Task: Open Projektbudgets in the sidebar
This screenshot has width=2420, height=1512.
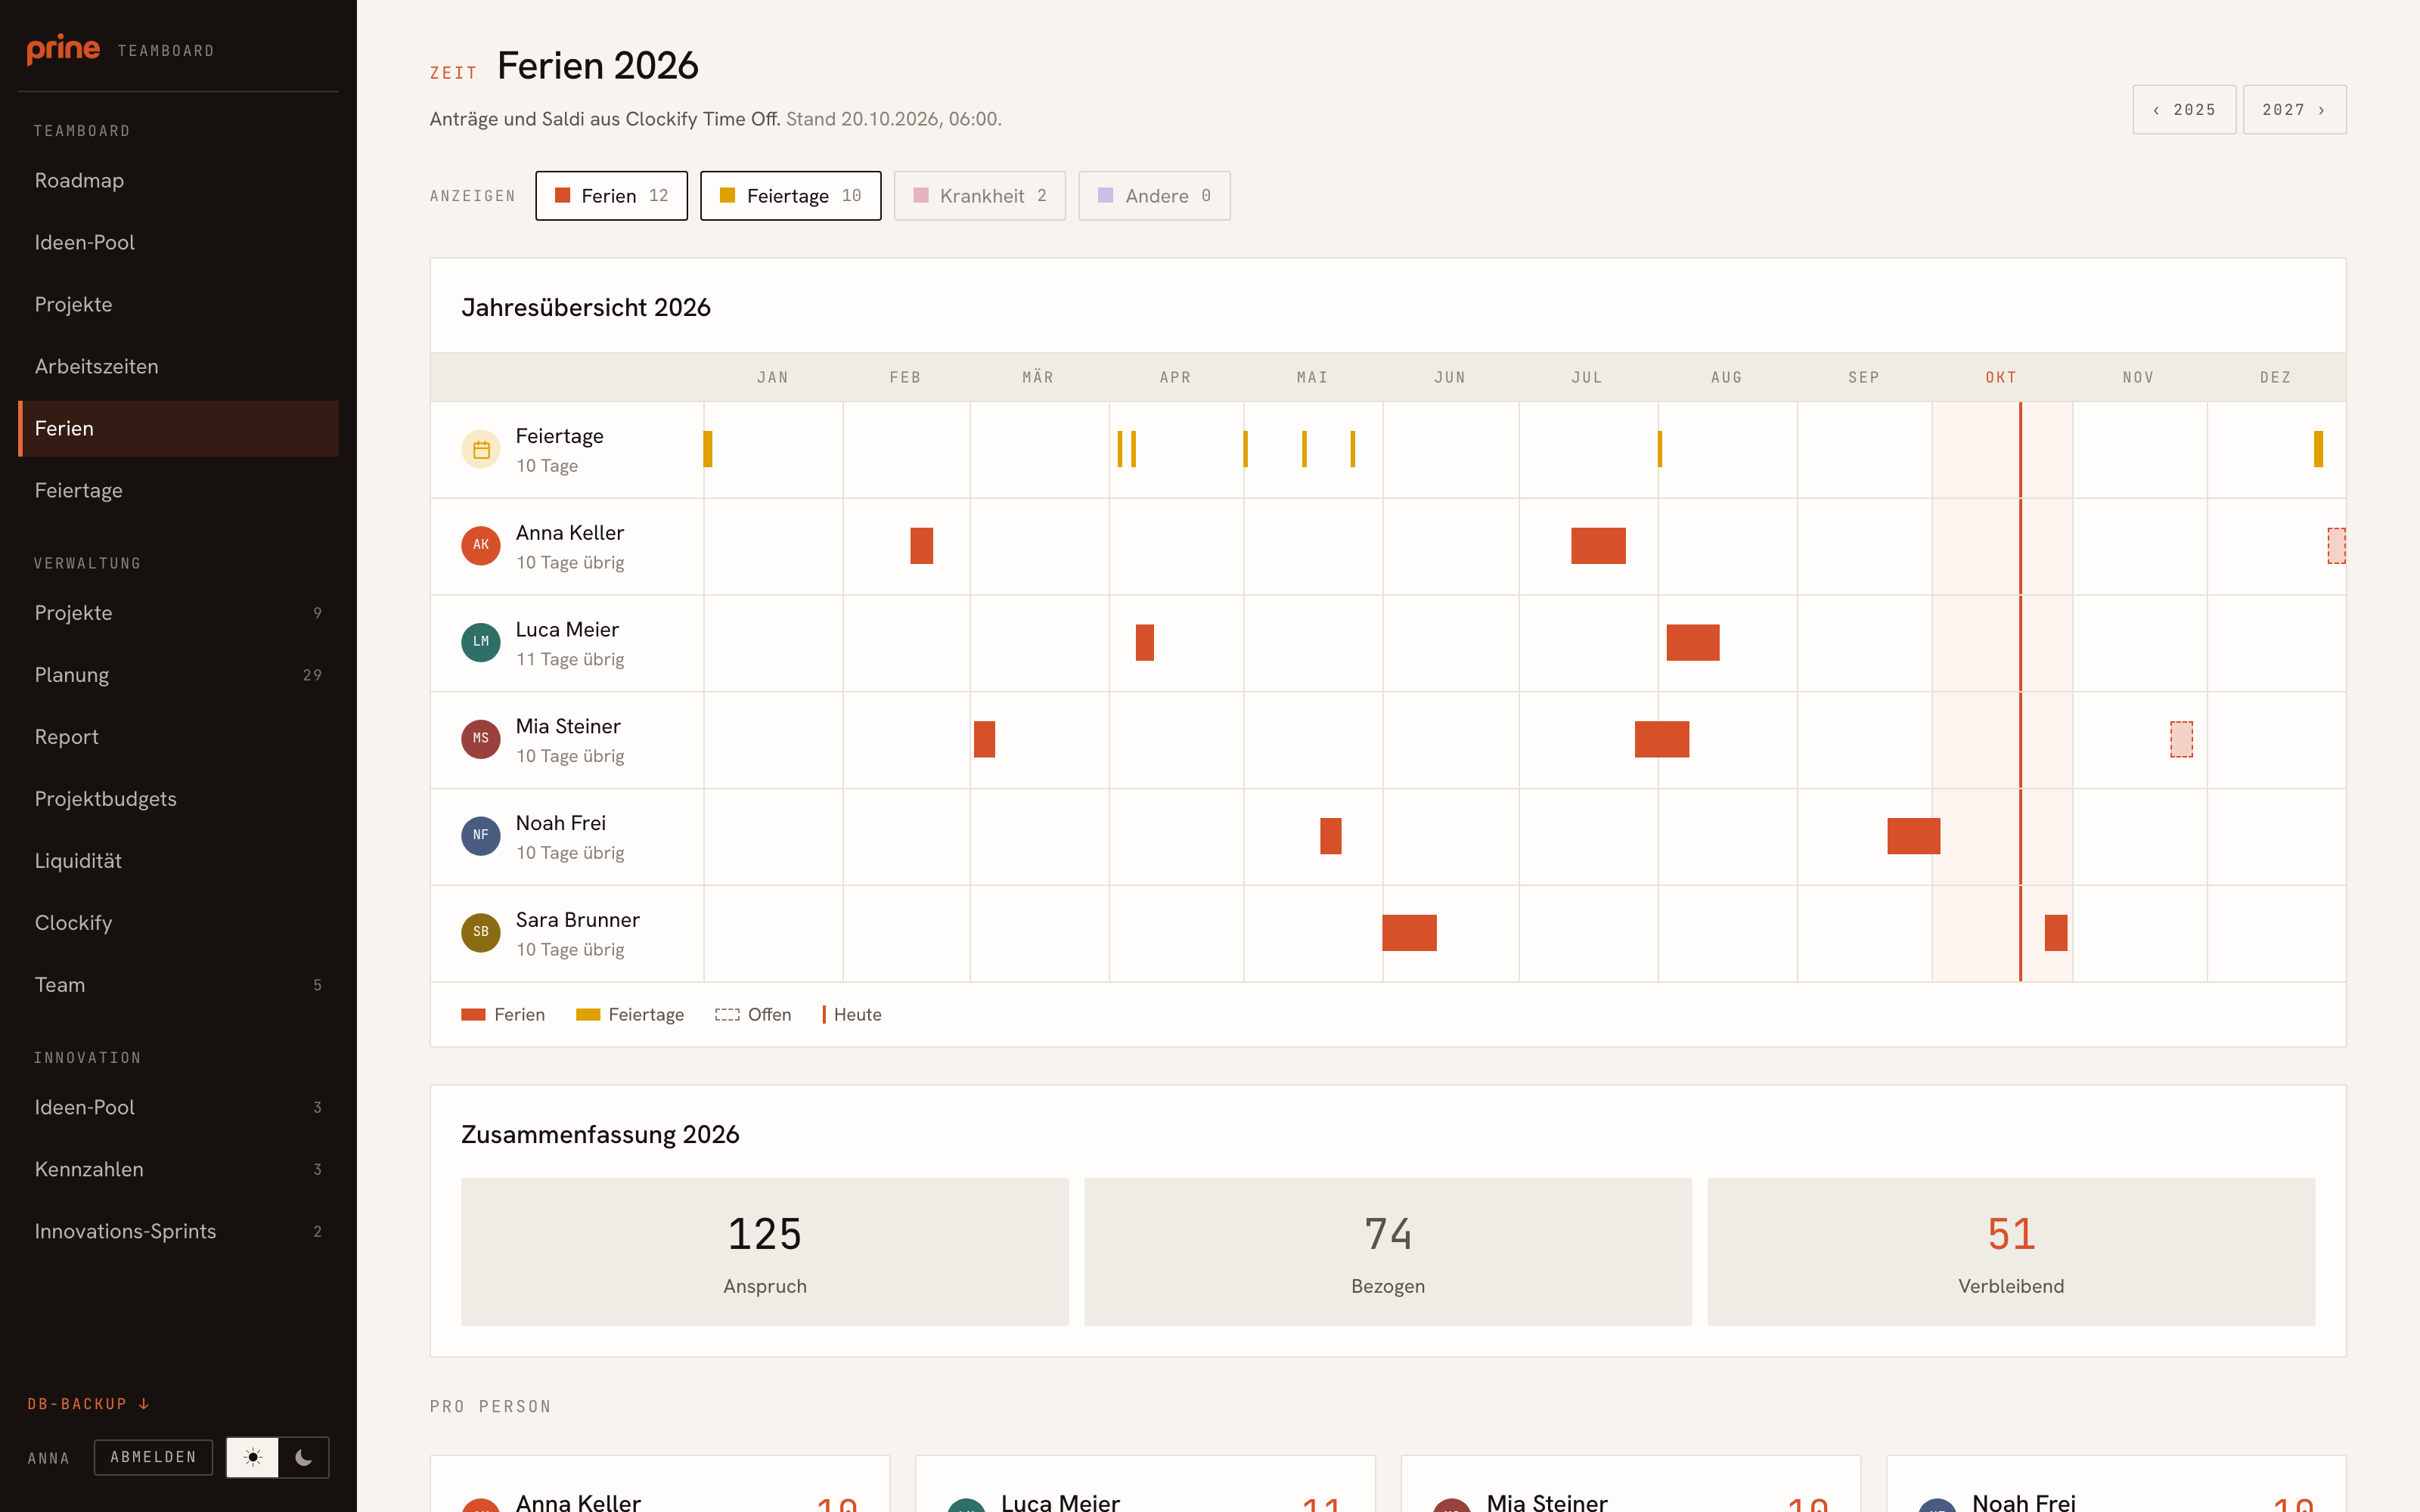Action: coord(178,799)
